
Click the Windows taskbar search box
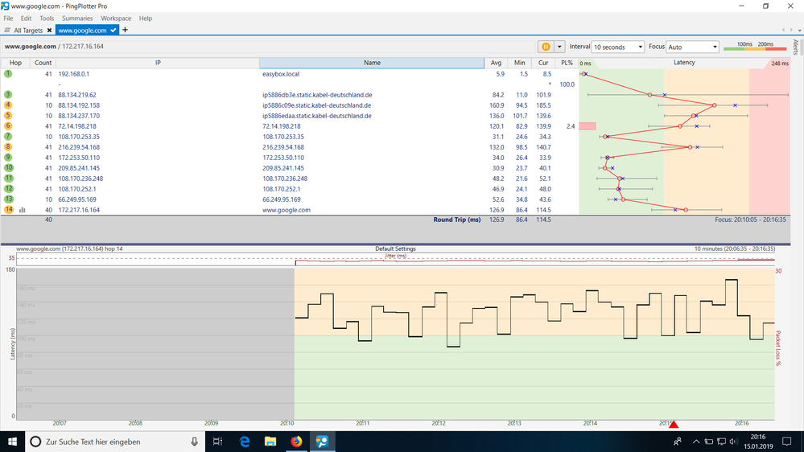point(115,442)
